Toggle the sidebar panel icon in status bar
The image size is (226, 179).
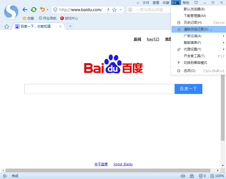click(5, 176)
